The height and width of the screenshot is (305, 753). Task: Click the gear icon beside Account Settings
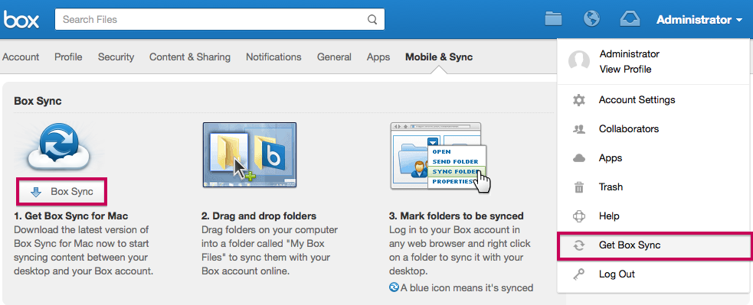579,100
